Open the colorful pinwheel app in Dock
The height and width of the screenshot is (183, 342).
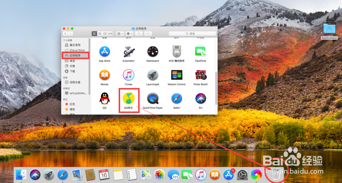[x=256, y=175]
